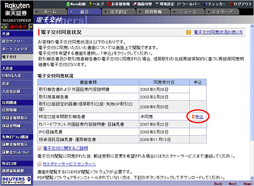Click the Rakuten 楽天証券 logo
The height and width of the screenshot is (186, 254).
point(16,12)
